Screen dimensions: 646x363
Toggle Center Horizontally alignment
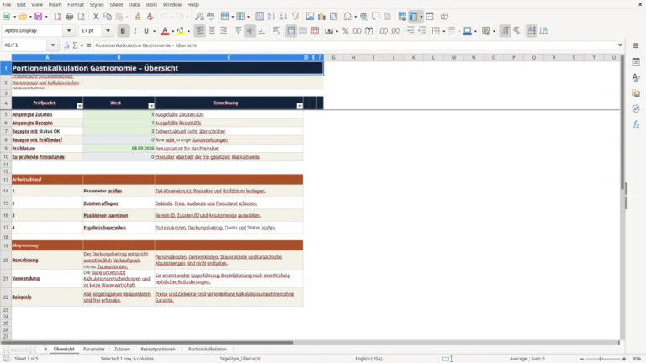point(212,31)
